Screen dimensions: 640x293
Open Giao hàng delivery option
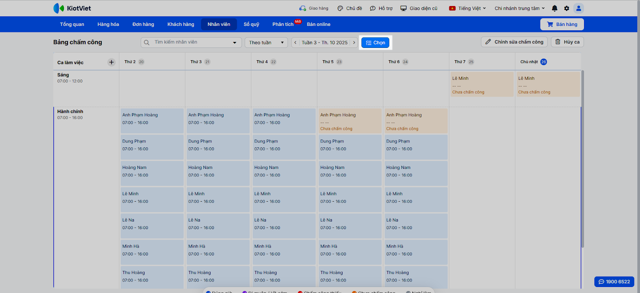click(314, 8)
